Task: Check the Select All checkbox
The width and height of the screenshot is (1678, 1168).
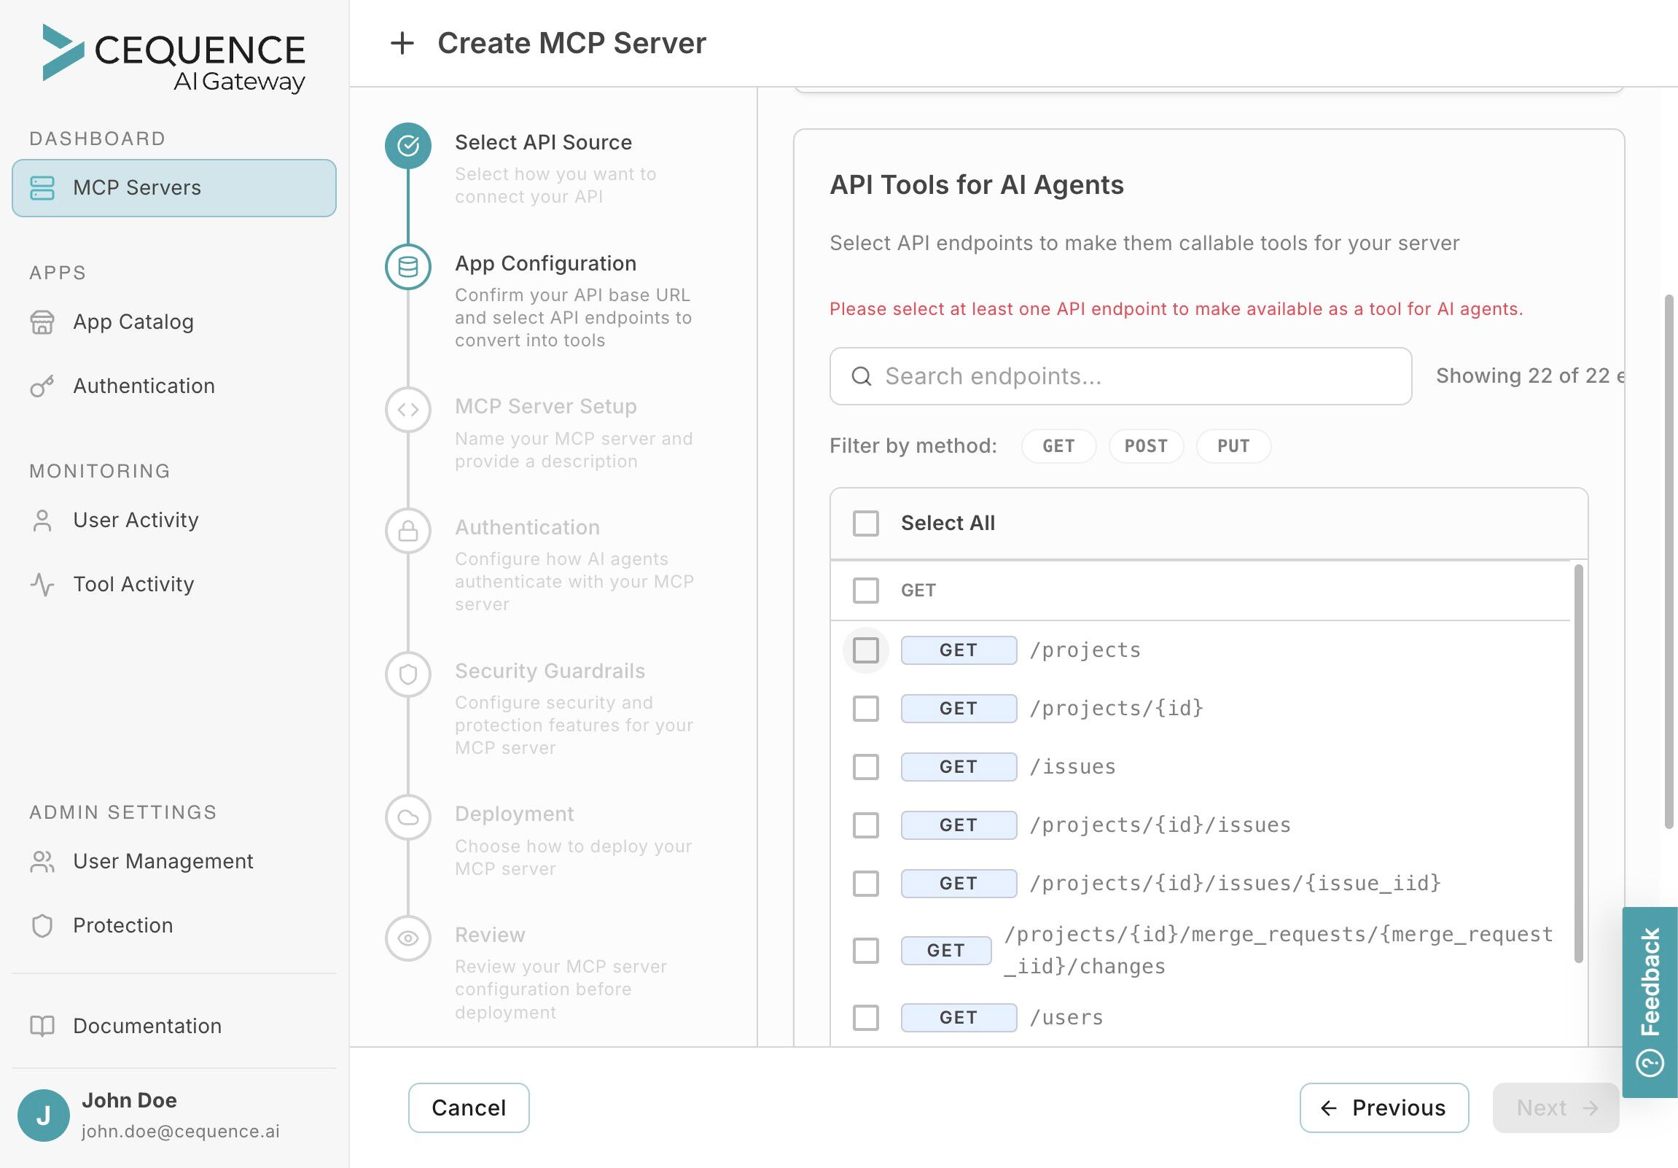Action: [866, 523]
